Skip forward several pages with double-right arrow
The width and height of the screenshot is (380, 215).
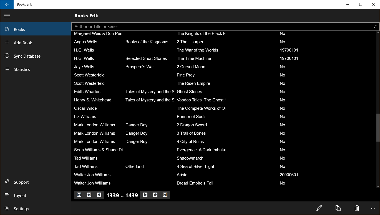coord(155,195)
